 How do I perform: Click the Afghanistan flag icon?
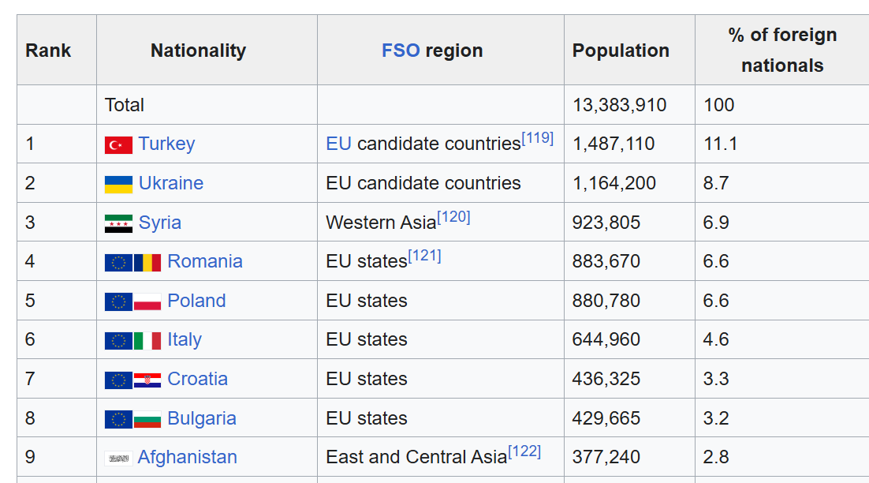(118, 458)
